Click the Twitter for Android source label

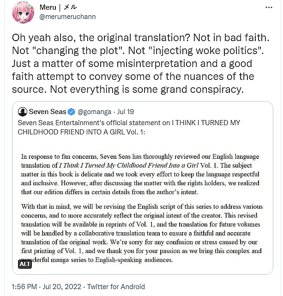tap(116, 286)
